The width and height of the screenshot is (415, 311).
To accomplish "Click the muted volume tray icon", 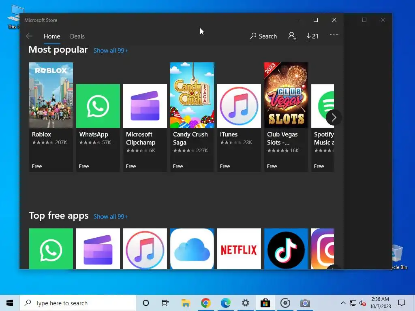I will (x=363, y=303).
